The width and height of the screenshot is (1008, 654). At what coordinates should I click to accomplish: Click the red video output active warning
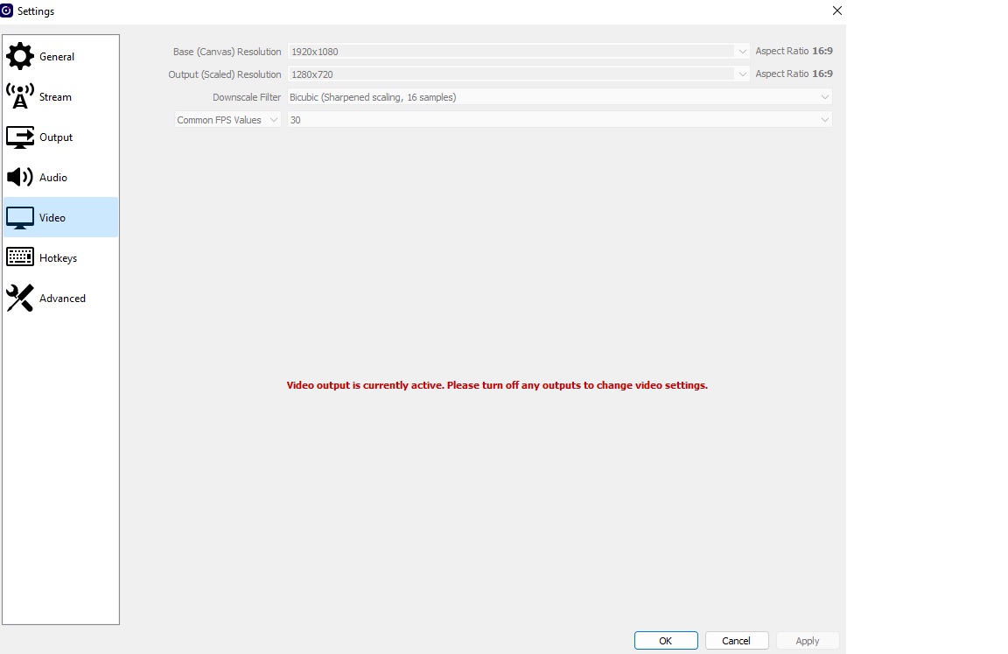tap(497, 385)
